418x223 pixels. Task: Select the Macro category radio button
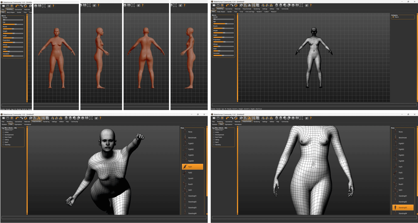[393, 17]
